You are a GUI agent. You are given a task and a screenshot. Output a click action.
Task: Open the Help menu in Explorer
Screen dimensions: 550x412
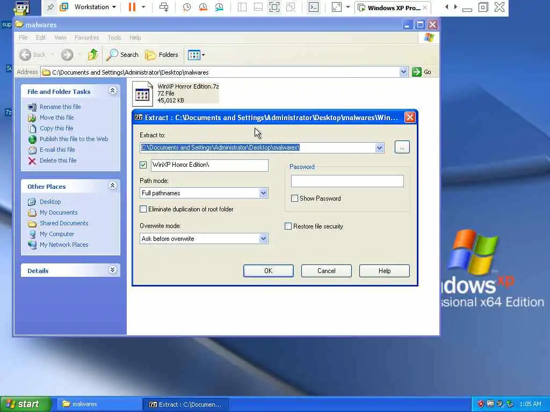coord(135,38)
